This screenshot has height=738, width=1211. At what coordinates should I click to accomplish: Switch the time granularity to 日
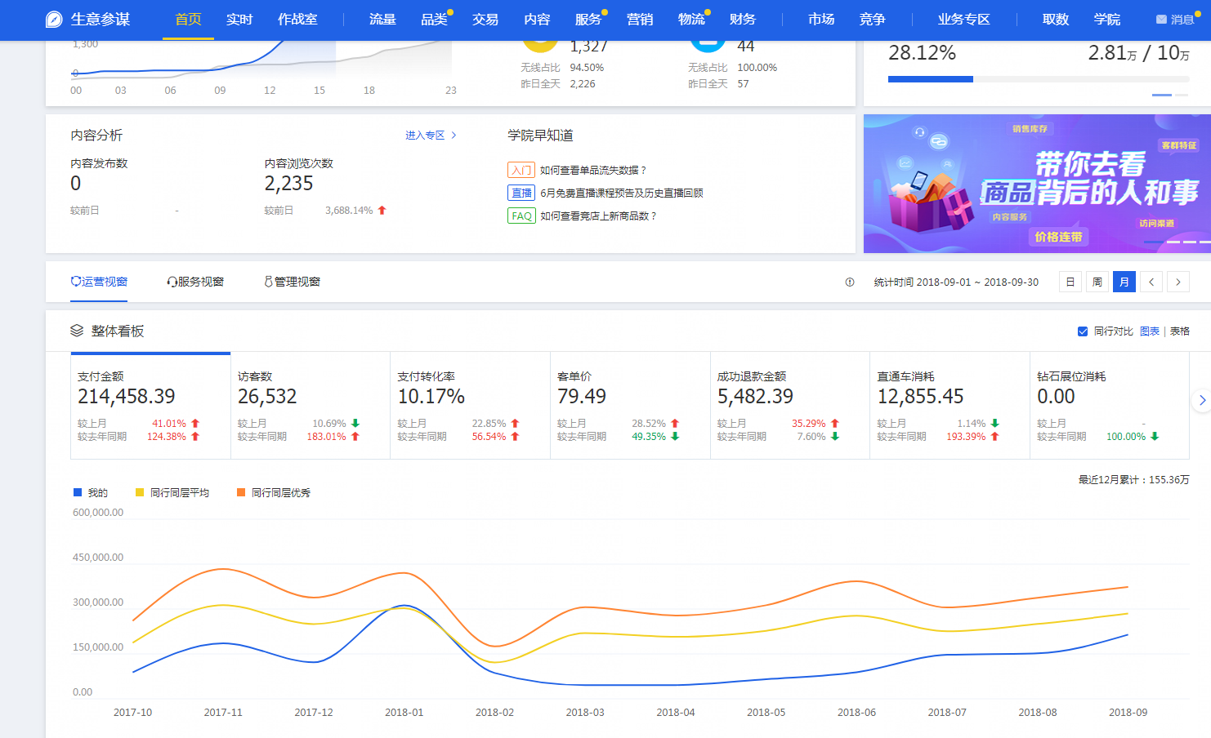click(1070, 282)
